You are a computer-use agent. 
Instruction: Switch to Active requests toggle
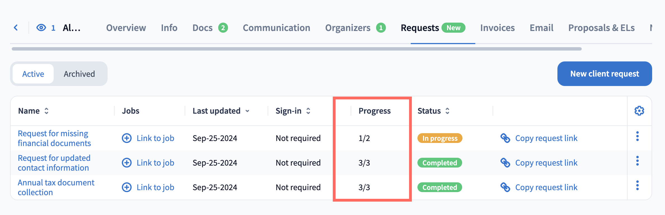click(33, 74)
